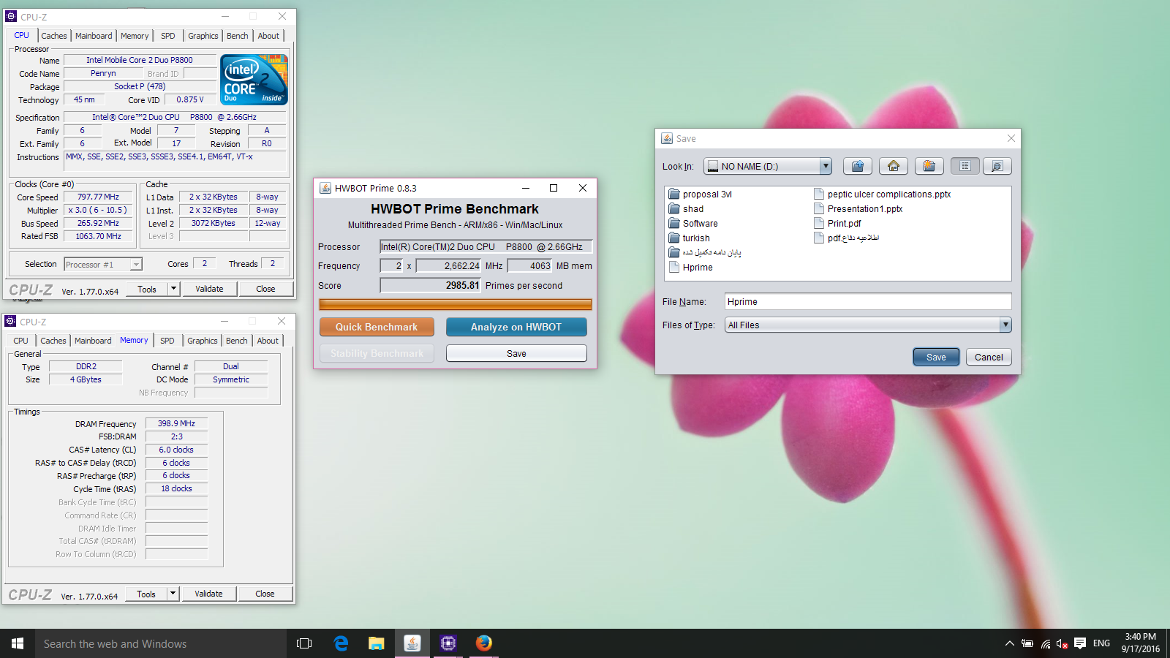Start the Quick Benchmark in HWBOT Prime
Image resolution: width=1170 pixels, height=658 pixels.
(x=377, y=327)
